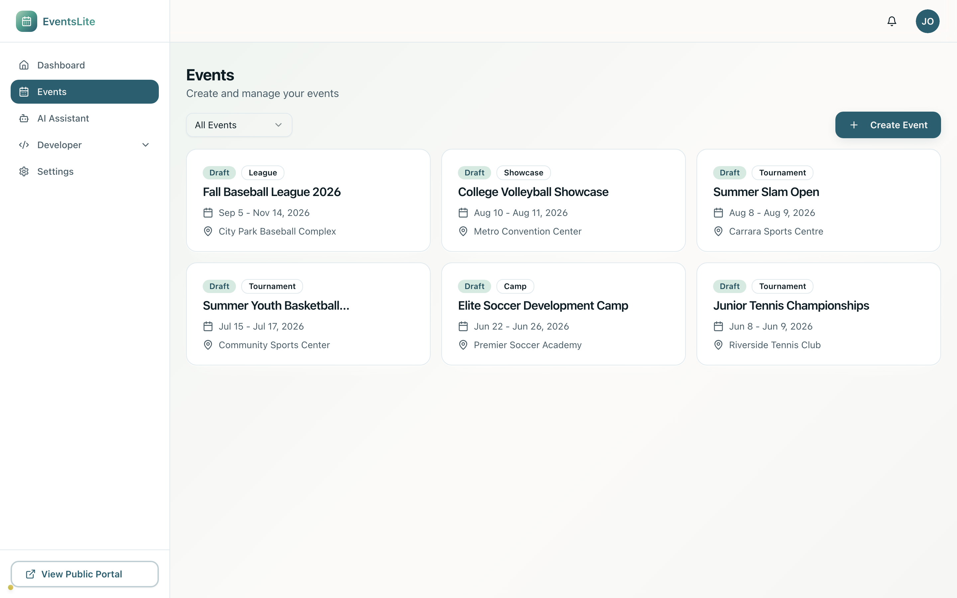957x598 pixels.
Task: Click the Dashboard home icon
Action: tap(24, 65)
